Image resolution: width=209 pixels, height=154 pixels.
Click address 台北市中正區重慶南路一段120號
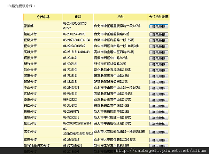point(117,26)
